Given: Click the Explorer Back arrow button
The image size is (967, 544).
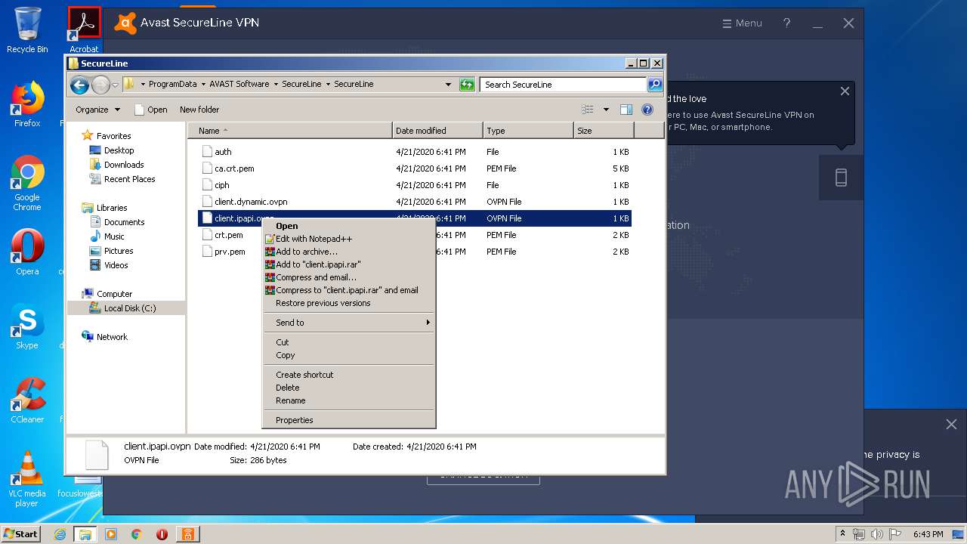Looking at the screenshot, I should [79, 85].
